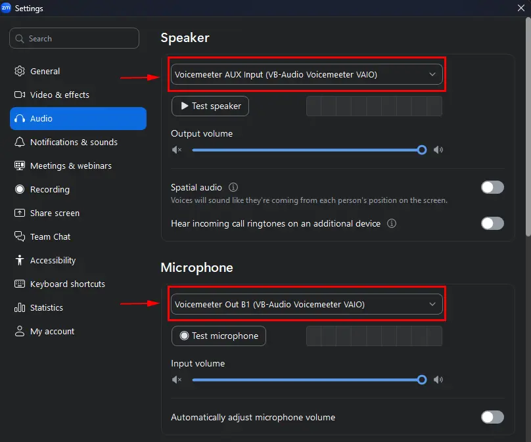Viewport: 531px width, 442px height.
Task: Click the Recording icon in sidebar
Action: click(x=20, y=189)
